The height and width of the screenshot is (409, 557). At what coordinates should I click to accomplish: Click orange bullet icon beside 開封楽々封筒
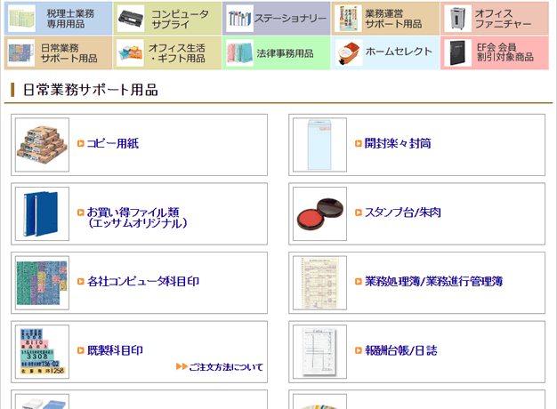pos(359,143)
